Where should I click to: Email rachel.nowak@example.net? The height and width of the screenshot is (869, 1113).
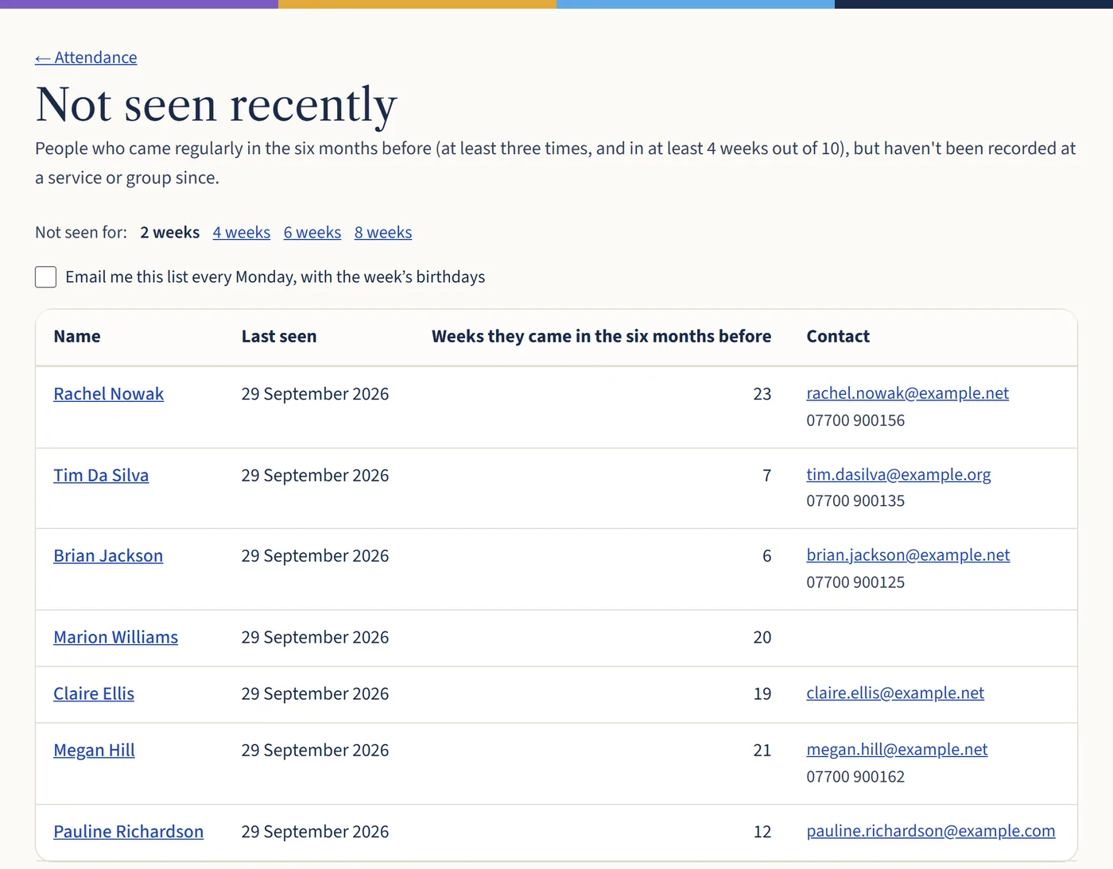coord(908,393)
